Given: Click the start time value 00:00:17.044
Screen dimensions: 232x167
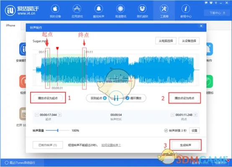Looking at the screenshot, I should pyautogui.click(x=48, y=115).
